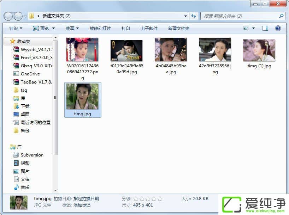Set rating by clicking the third star
This screenshot has height=215, width=289.
point(148,199)
